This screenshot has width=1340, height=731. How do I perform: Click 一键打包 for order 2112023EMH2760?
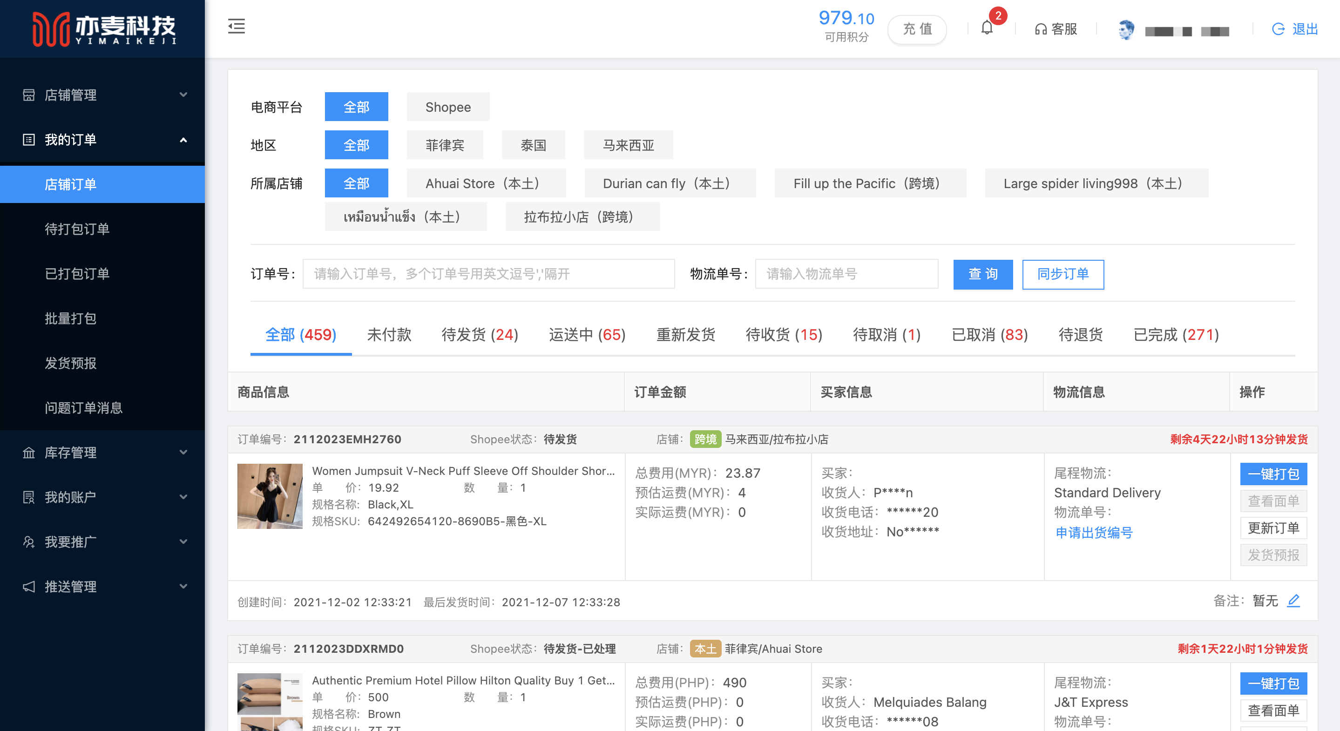tap(1273, 474)
